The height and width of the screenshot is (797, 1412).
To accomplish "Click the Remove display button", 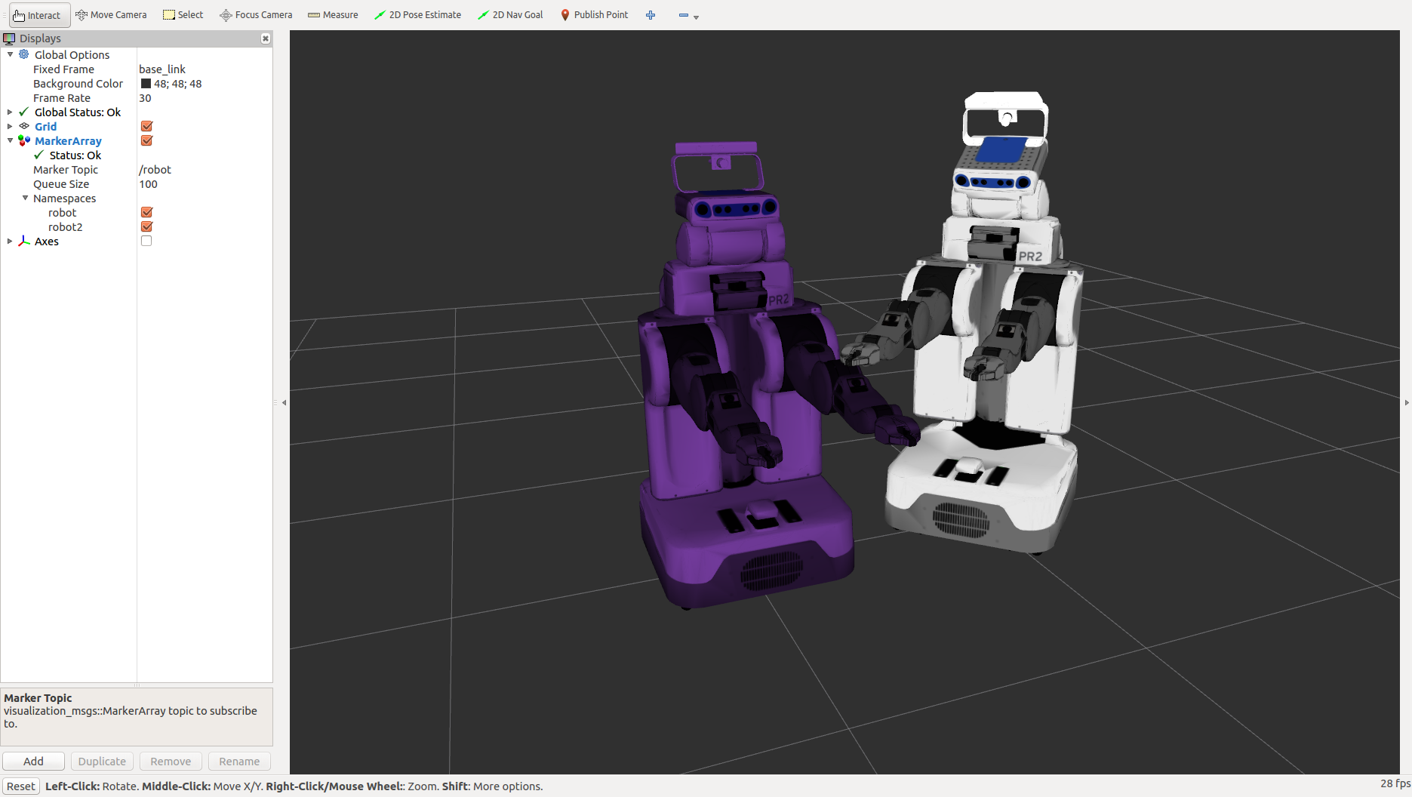I will [171, 761].
